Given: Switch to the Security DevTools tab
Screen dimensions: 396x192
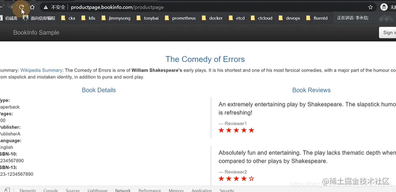Looking at the screenshot, I should point(227,190).
